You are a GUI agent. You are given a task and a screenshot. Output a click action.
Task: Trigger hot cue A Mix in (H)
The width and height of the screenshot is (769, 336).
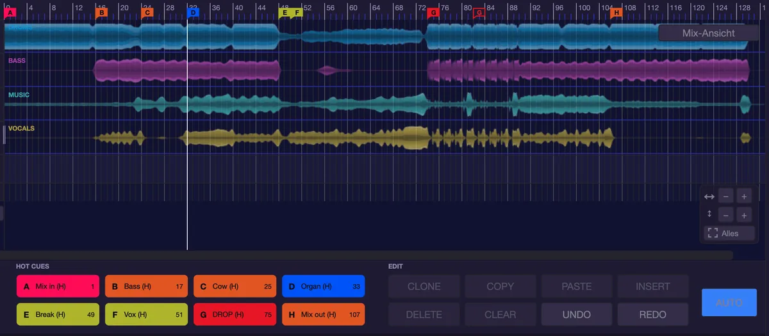(x=58, y=287)
